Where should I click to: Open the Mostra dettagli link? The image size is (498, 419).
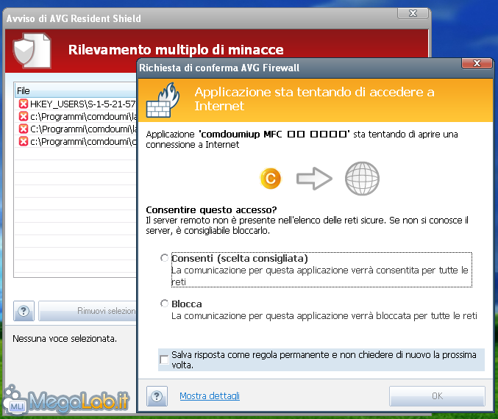click(x=210, y=396)
